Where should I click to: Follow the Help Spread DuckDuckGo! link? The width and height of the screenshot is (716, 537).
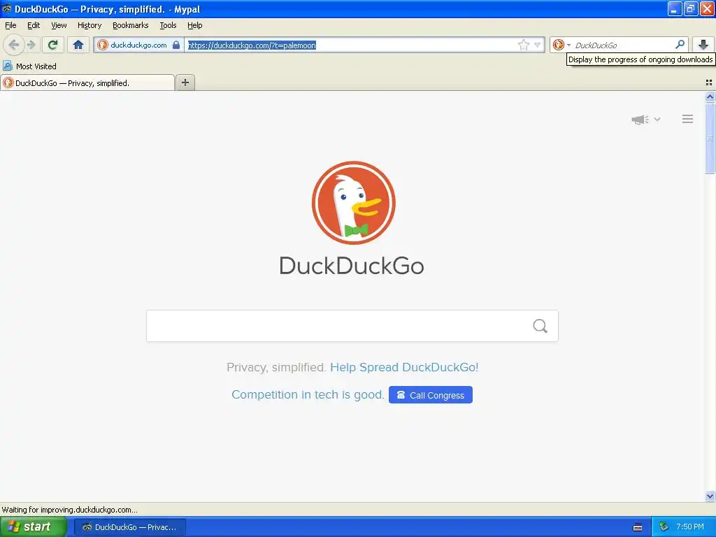click(404, 367)
